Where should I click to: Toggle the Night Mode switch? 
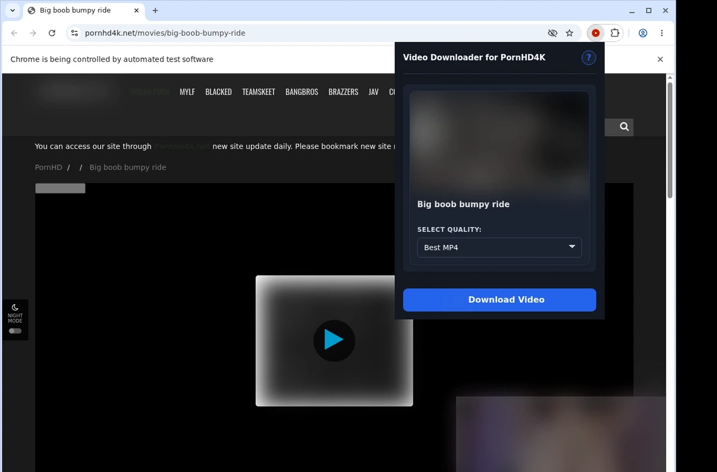(x=15, y=331)
